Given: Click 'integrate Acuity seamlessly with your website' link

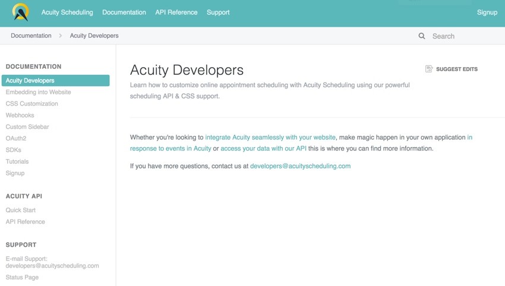Looking at the screenshot, I should (x=270, y=138).
